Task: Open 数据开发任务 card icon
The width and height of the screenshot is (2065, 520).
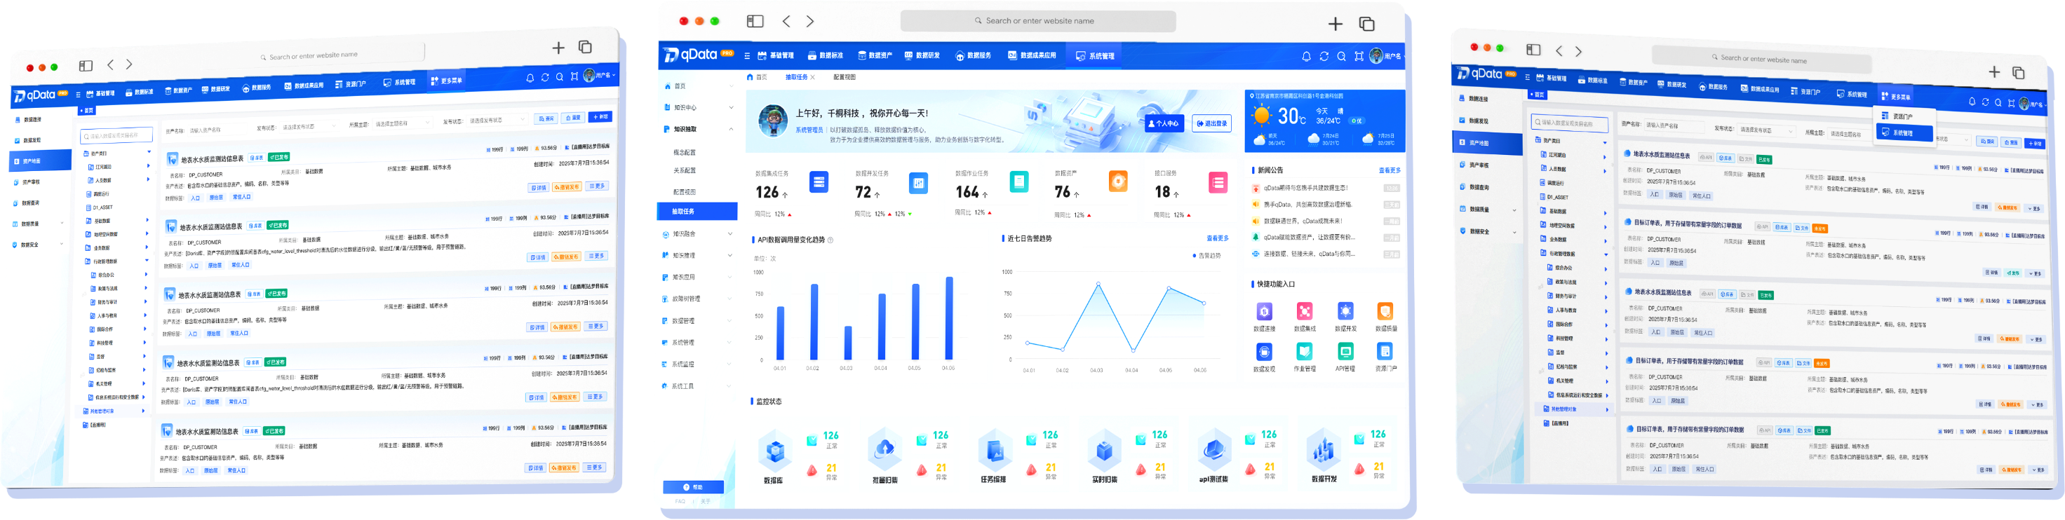Action: pos(919,183)
